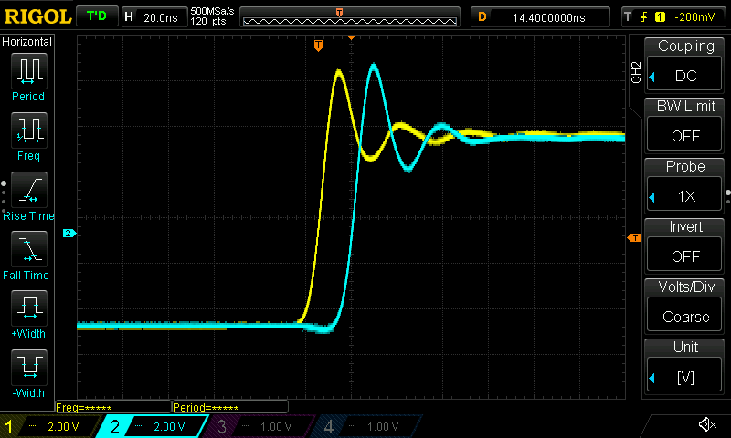Click the orange D delay icon

(x=482, y=17)
